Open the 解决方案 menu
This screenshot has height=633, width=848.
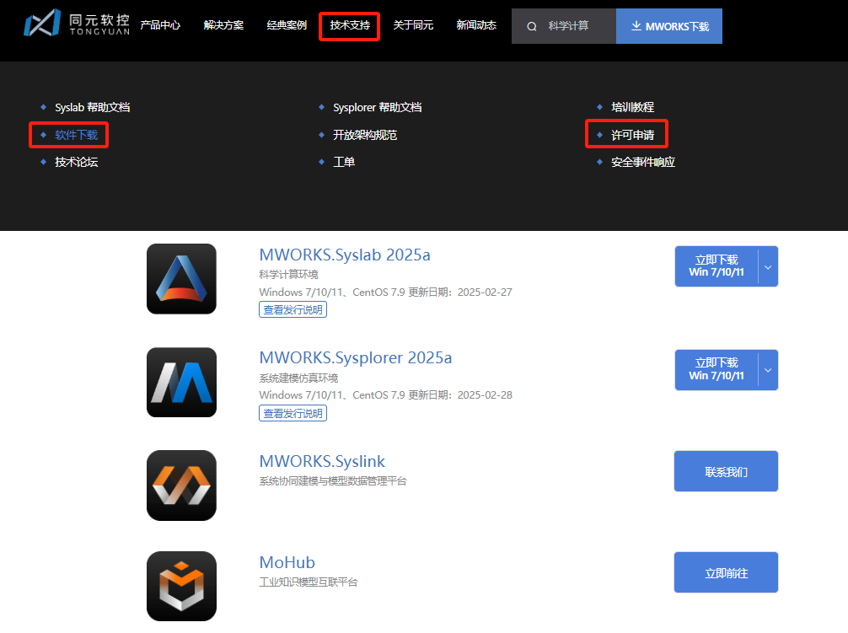[x=223, y=25]
